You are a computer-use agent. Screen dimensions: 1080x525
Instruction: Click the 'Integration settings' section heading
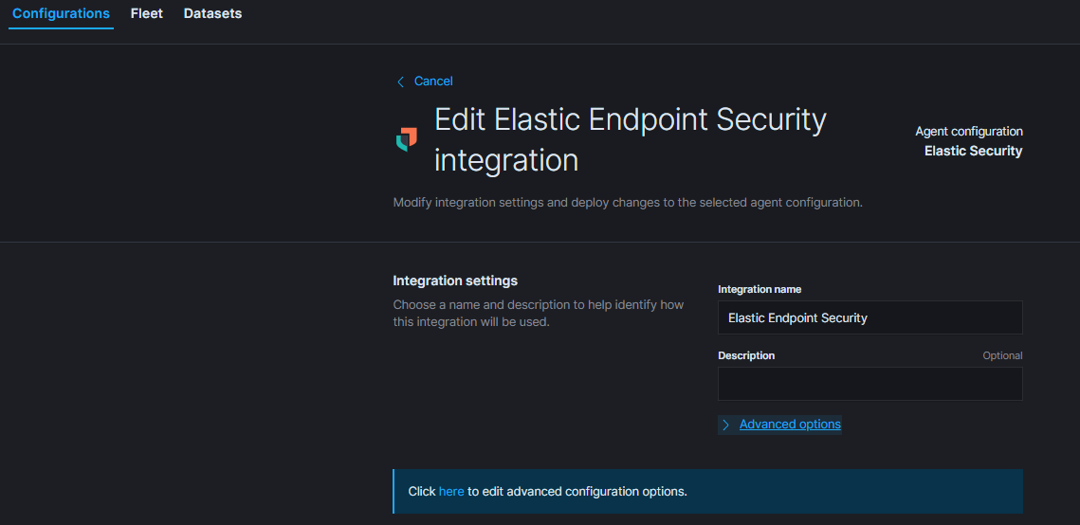(x=455, y=281)
